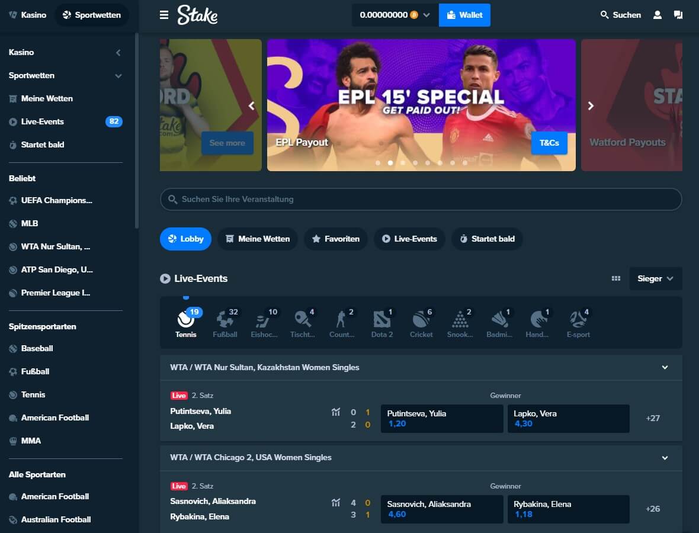The image size is (699, 533).
Task: Select the Lobby tab
Action: coord(185,239)
